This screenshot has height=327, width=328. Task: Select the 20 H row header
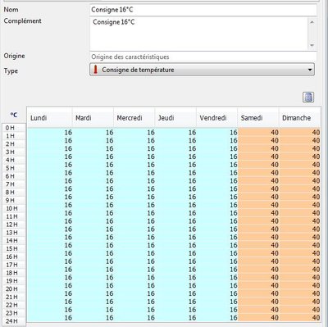[14, 289]
